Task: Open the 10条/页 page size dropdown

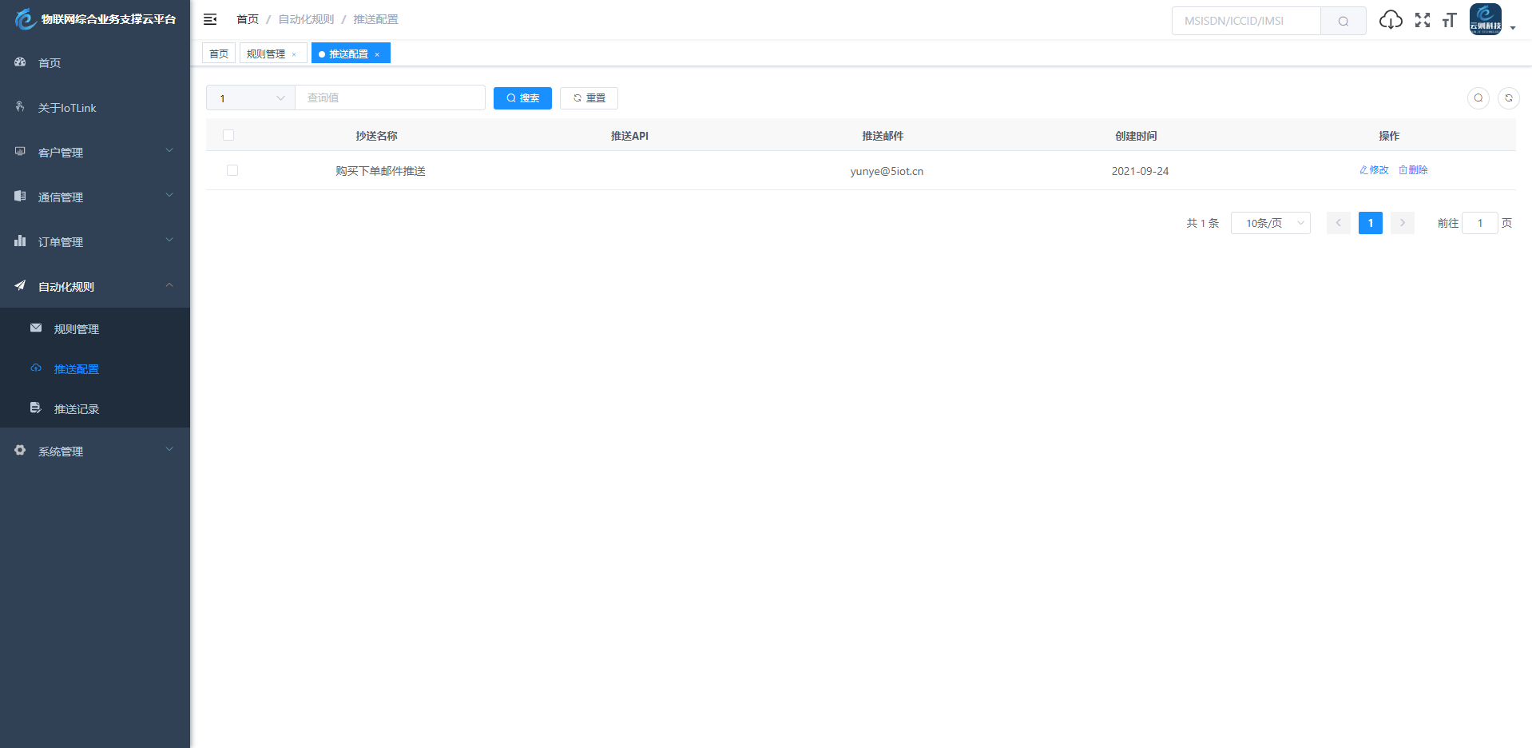Action: tap(1271, 223)
